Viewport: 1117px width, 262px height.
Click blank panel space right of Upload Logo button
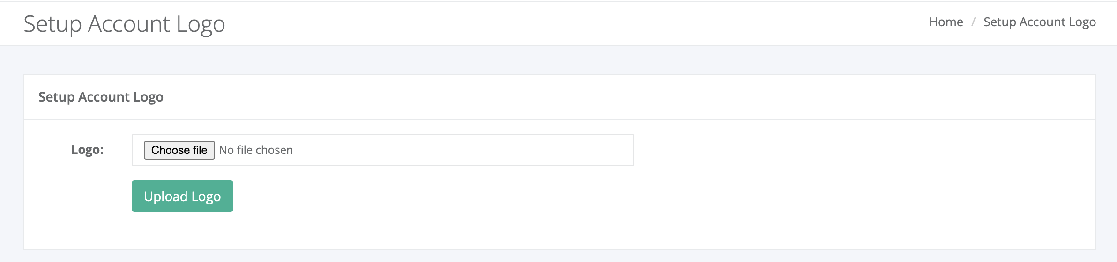(656, 196)
